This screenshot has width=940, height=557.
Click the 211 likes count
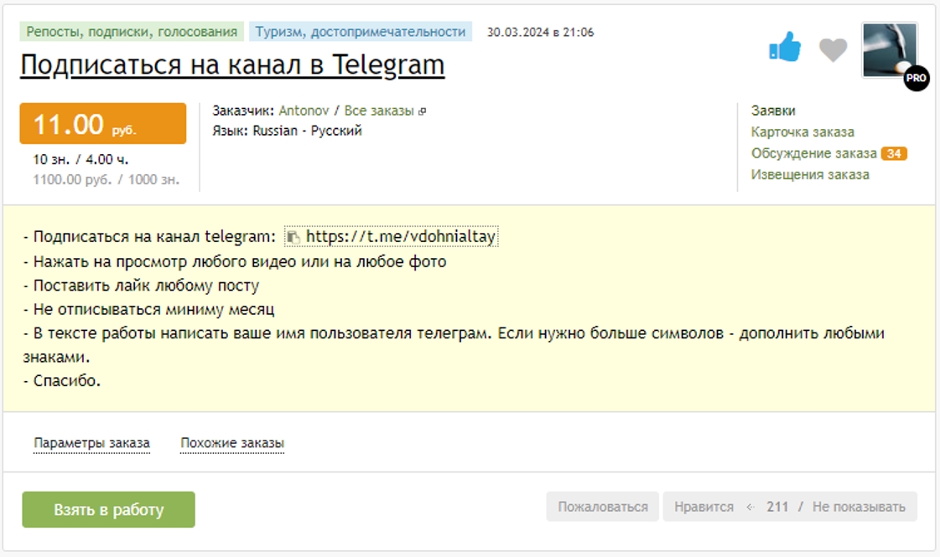click(777, 507)
